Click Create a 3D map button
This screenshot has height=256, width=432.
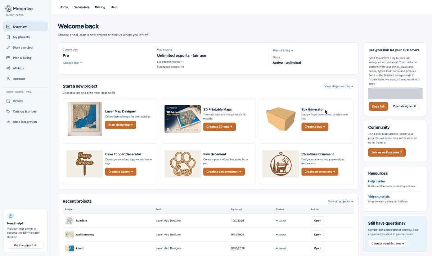pos(220,127)
